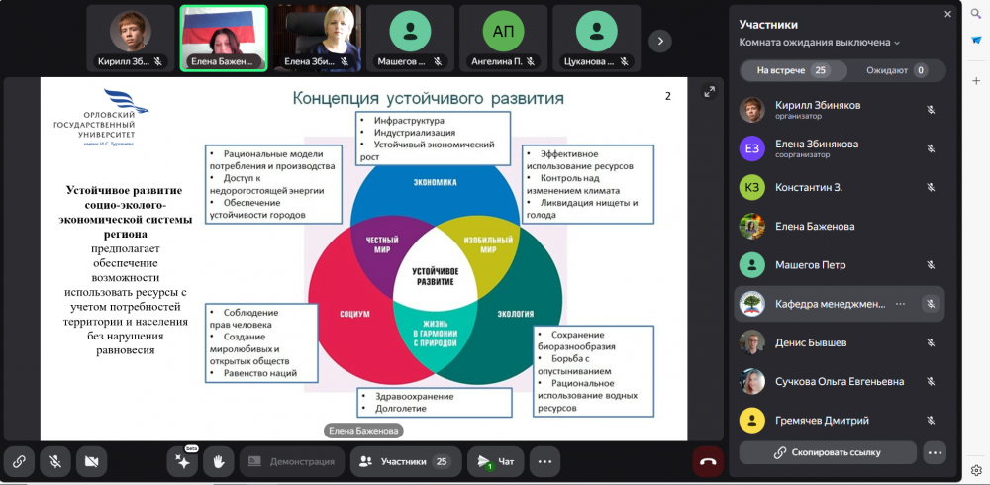Screen dimensions: 990x485
Task: Open the beta AI sparkle assistant
Action: (182, 461)
